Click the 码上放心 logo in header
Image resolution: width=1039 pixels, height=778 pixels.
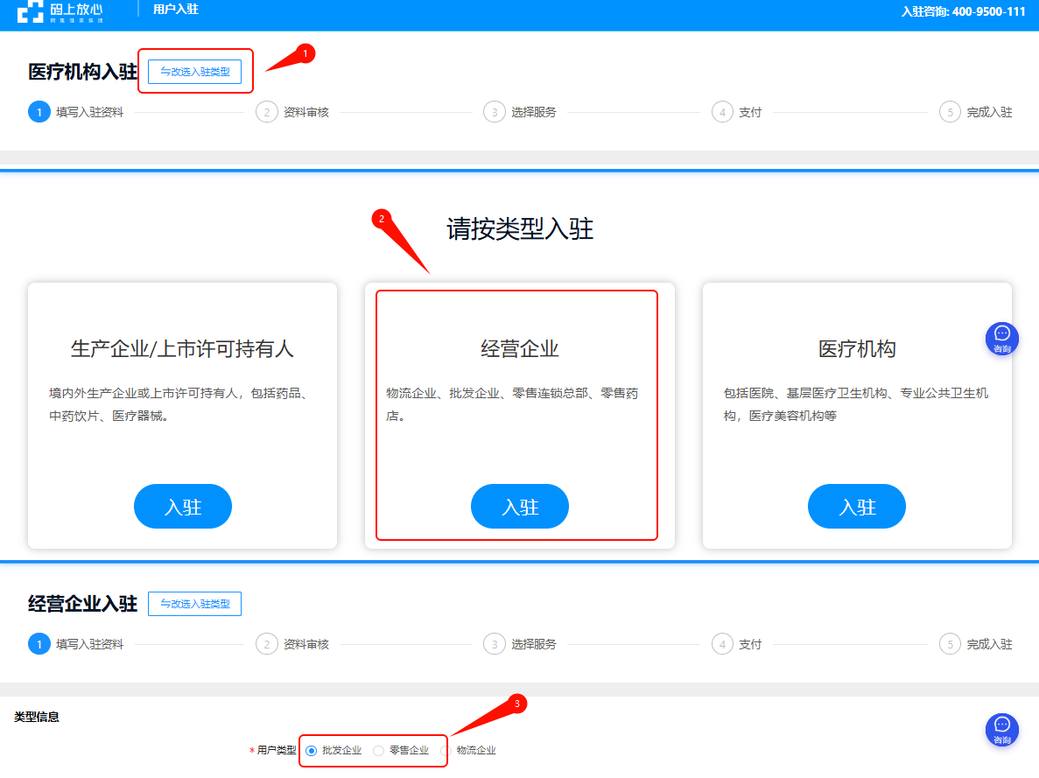pos(60,11)
